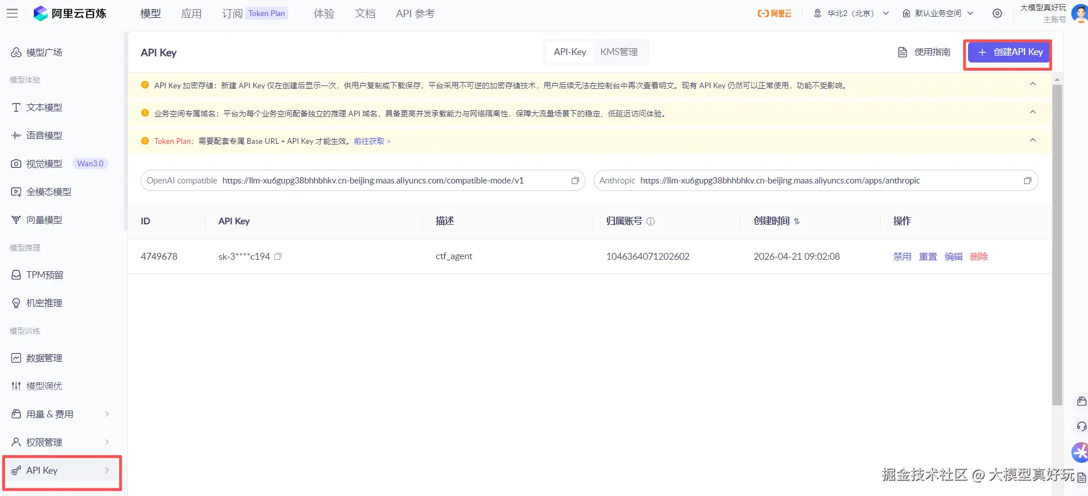Click 禁用 for key 4749678

click(902, 256)
